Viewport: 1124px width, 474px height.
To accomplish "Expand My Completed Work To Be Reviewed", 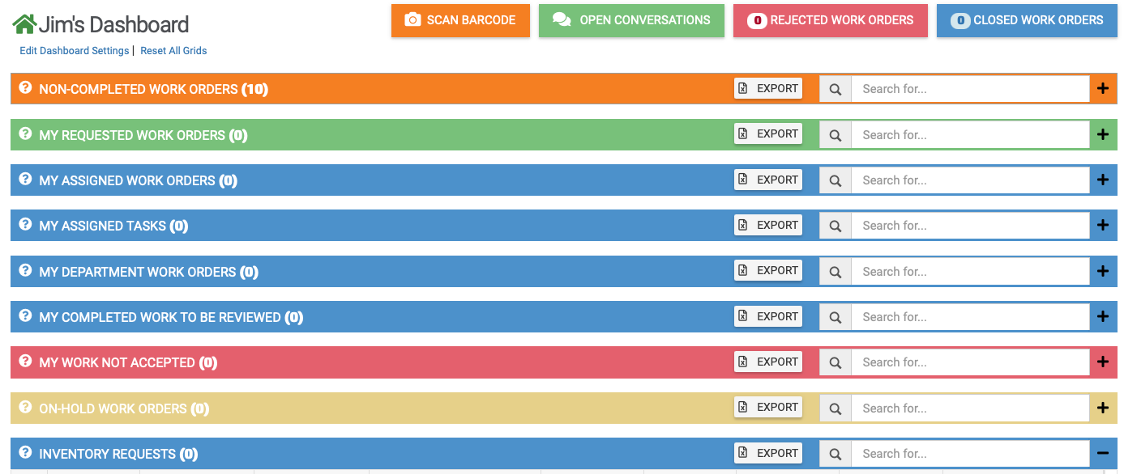I will pyautogui.click(x=1102, y=317).
